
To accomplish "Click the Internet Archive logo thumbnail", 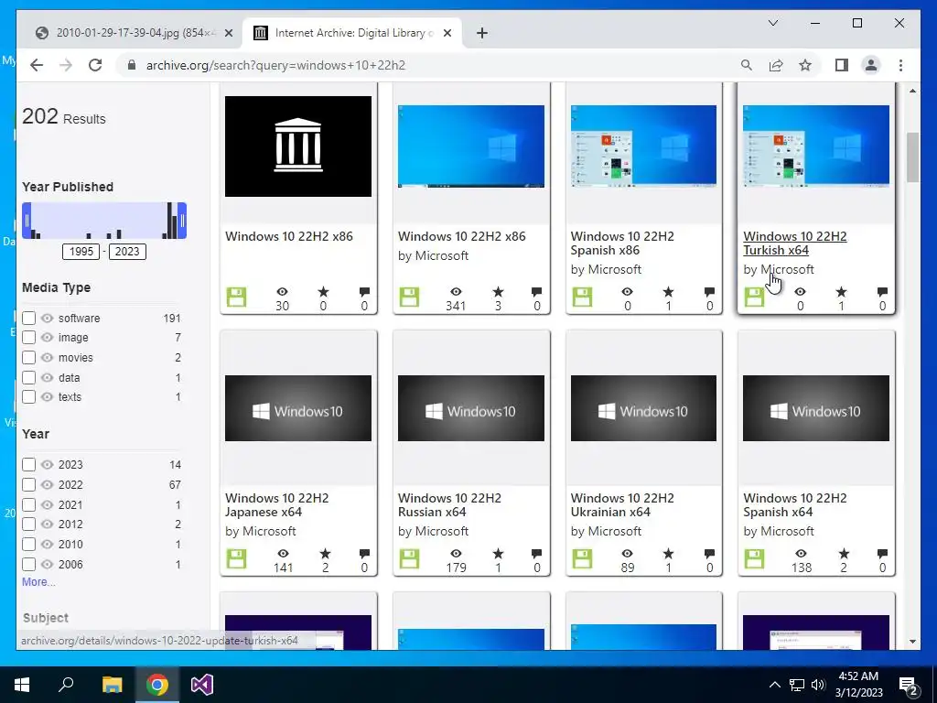I will (298, 146).
